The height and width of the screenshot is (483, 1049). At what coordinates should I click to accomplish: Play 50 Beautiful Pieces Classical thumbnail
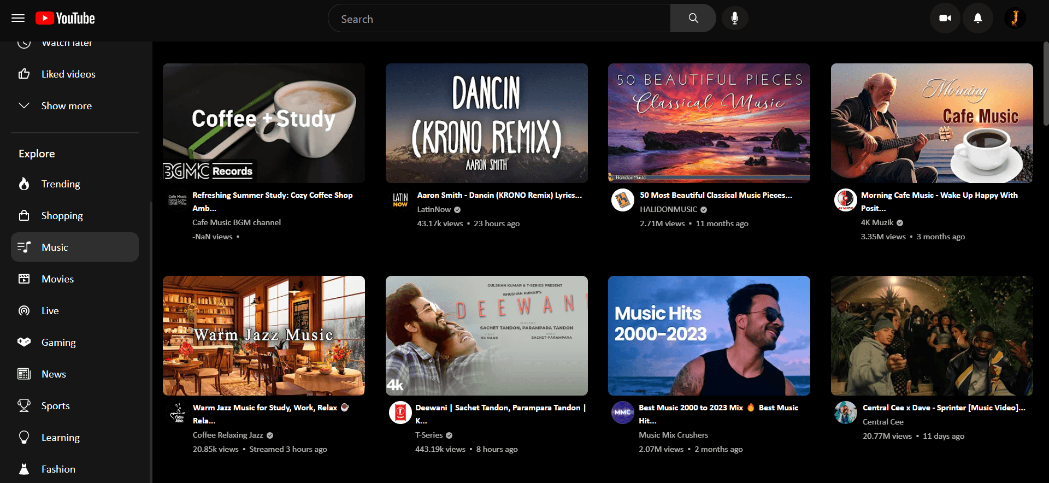(709, 123)
